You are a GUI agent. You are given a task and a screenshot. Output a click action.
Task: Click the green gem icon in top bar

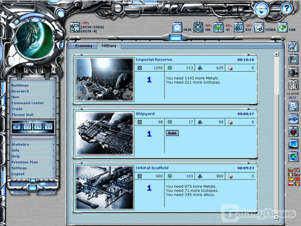coord(282,27)
